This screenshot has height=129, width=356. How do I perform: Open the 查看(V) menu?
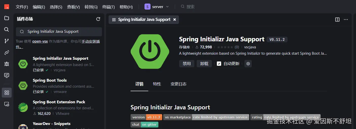point(73,7)
